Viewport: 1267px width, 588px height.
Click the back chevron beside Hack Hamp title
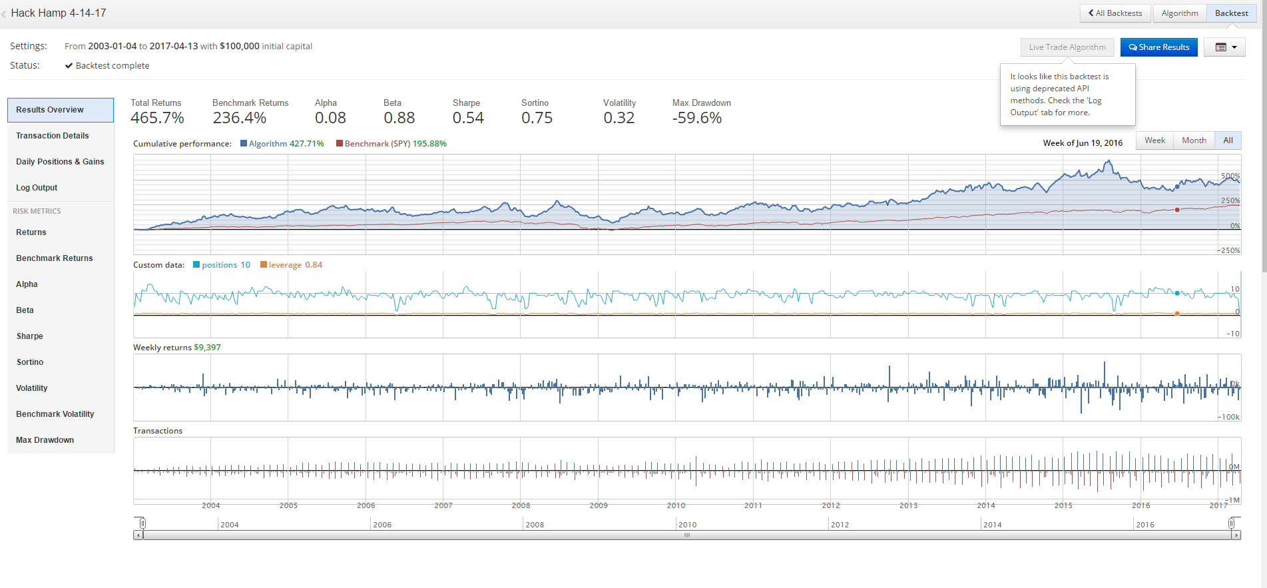(x=4, y=14)
